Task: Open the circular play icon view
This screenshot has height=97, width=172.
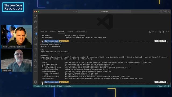Action: [35, 61]
